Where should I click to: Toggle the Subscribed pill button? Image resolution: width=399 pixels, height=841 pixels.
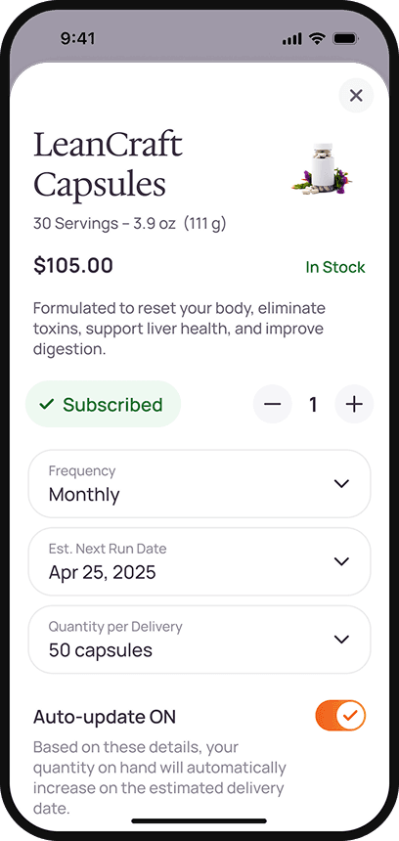(103, 405)
